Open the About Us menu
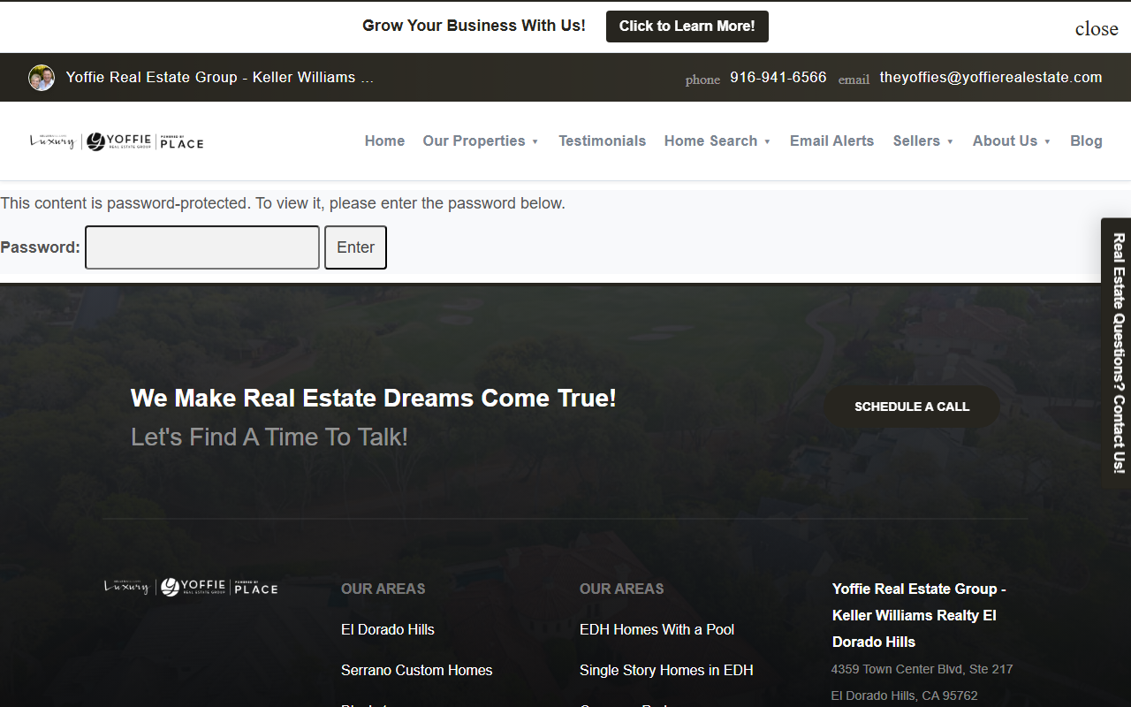 click(1005, 141)
